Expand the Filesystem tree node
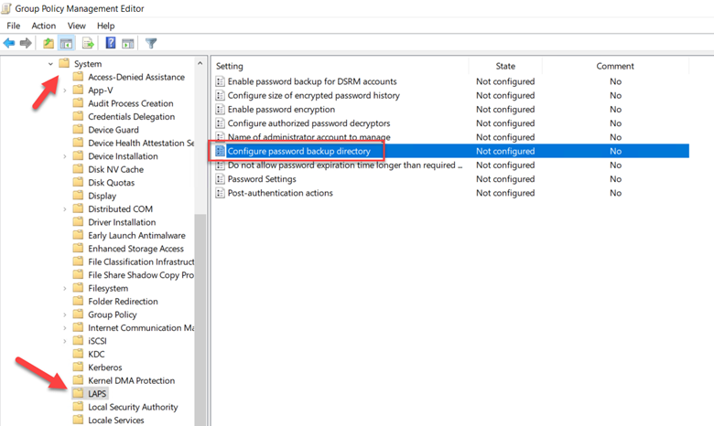 coord(65,288)
